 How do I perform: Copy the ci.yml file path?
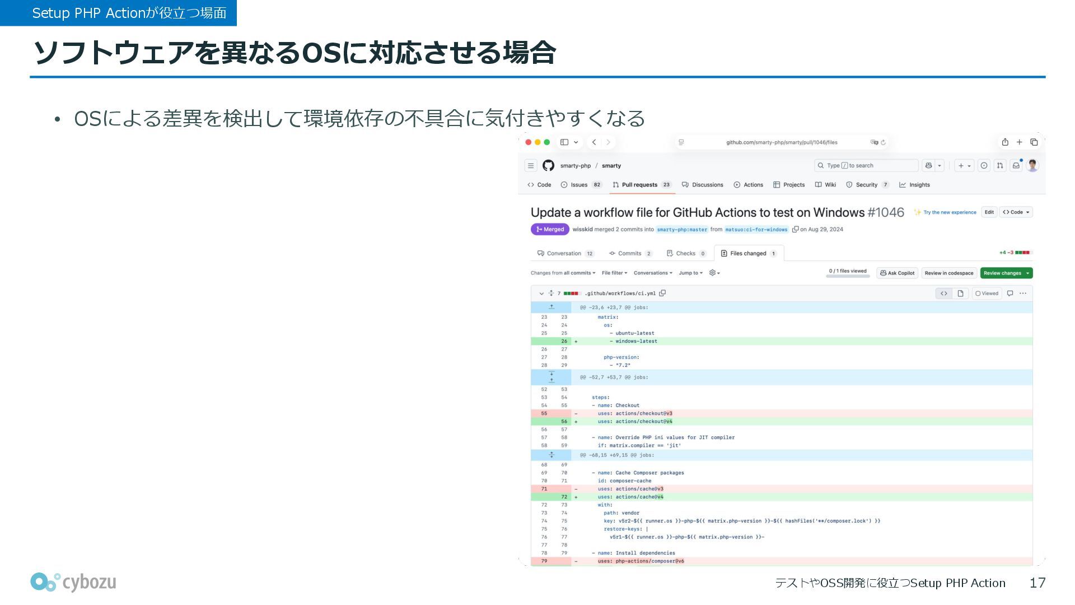click(x=662, y=293)
